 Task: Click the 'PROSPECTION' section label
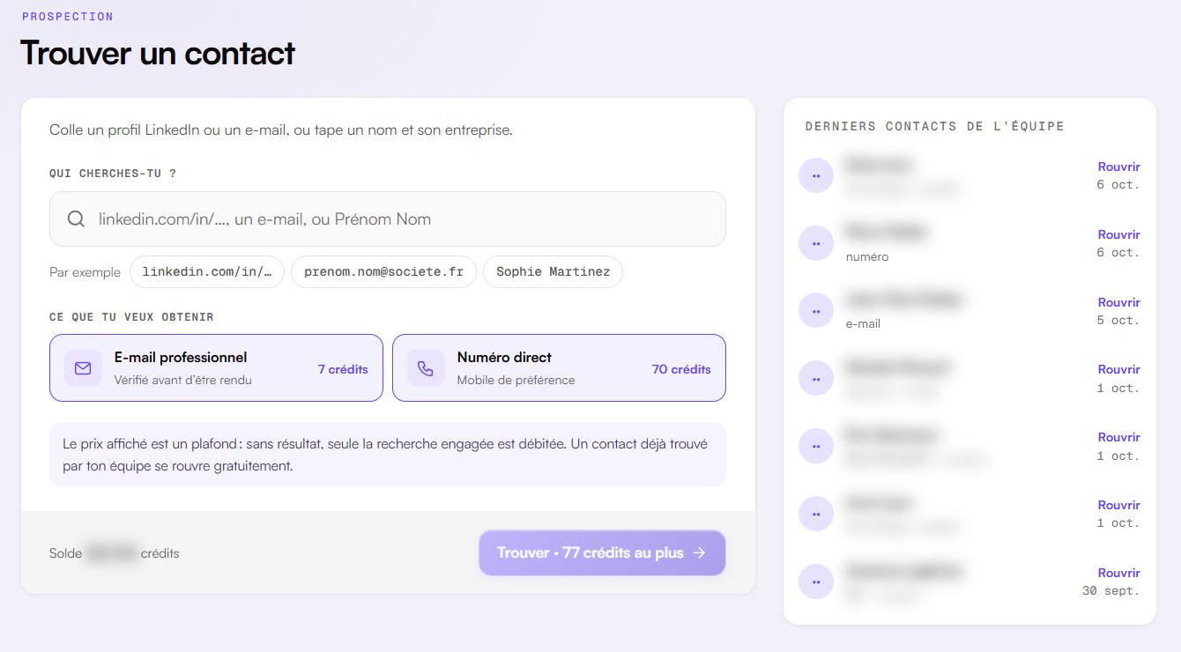[68, 17]
